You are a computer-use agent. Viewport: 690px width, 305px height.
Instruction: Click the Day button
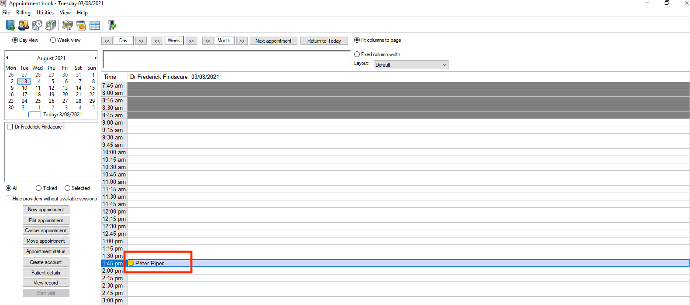[x=123, y=41]
